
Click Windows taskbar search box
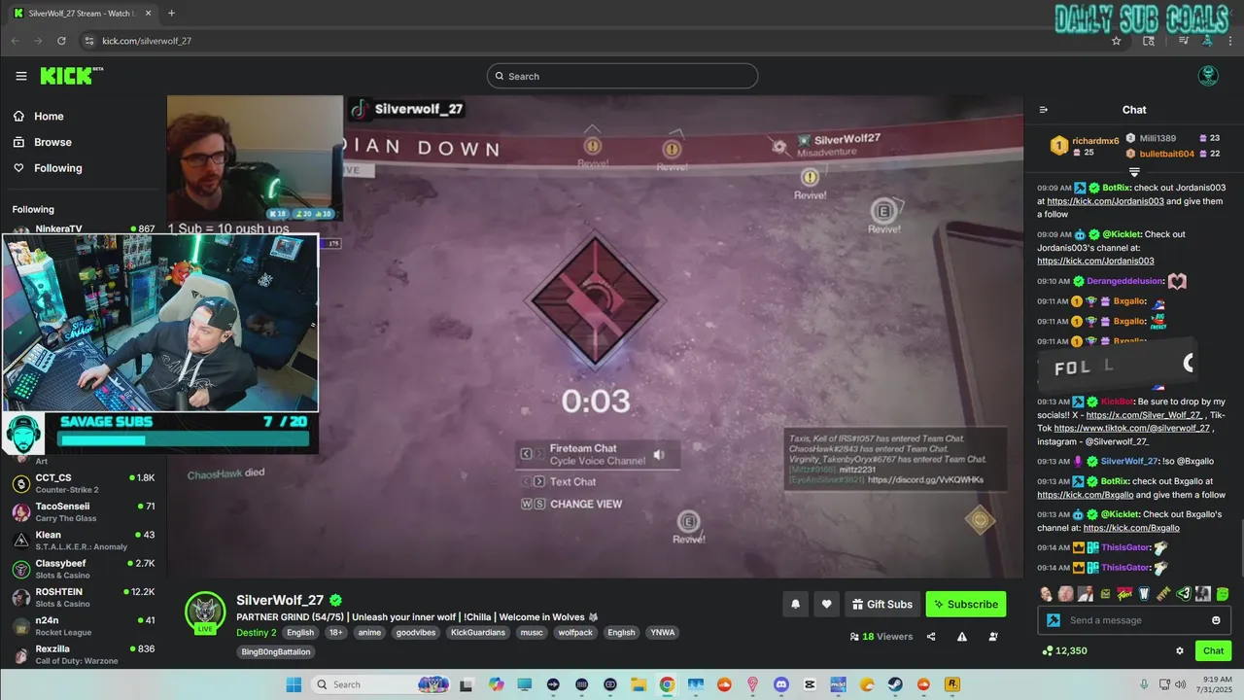point(381,684)
